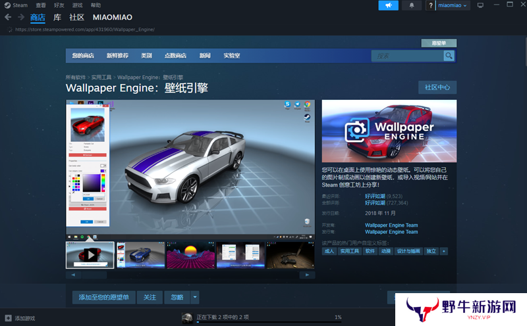Viewport: 527px width, 326px height.
Task: Play the red car video thumbnail
Action: [x=90, y=255]
